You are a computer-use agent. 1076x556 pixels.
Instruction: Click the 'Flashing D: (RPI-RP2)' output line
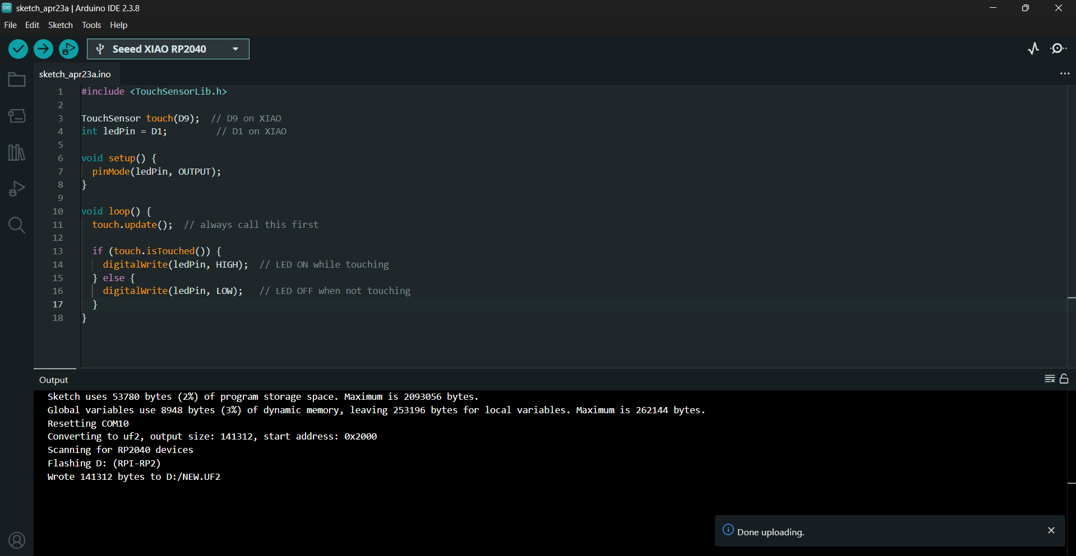(x=104, y=464)
